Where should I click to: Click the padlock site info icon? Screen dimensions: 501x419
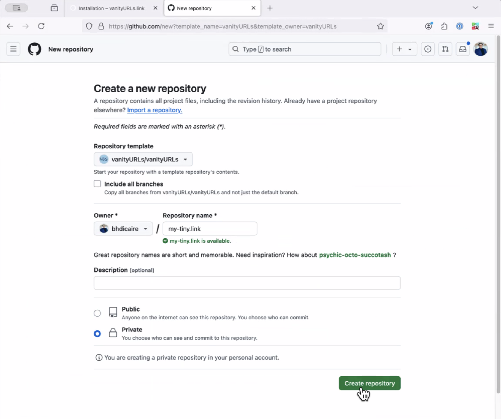click(101, 26)
